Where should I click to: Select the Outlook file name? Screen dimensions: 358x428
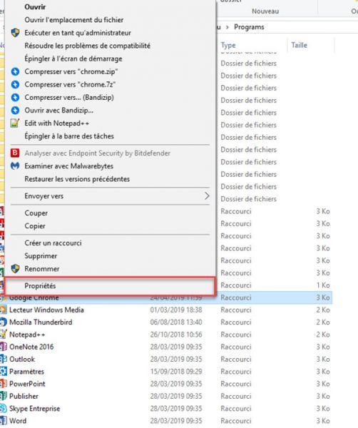click(22, 359)
